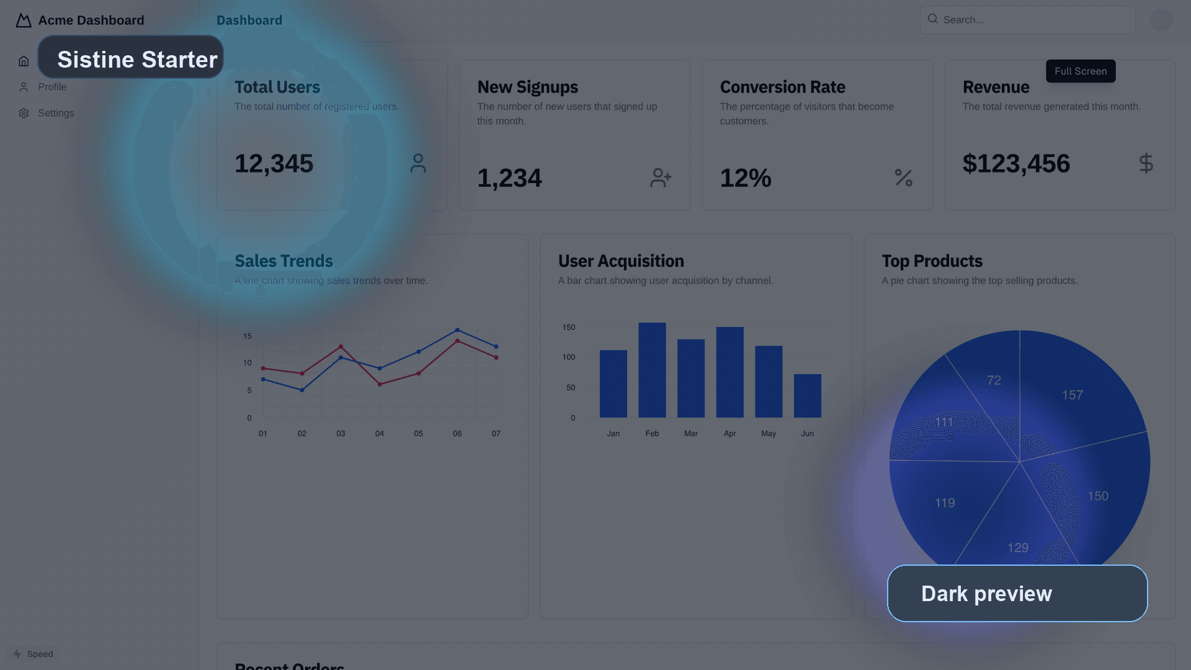
Task: Click the Recent Orders section heading
Action: (x=289, y=666)
